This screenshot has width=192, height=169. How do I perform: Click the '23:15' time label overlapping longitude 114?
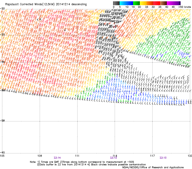pyautogui.click(x=113, y=158)
